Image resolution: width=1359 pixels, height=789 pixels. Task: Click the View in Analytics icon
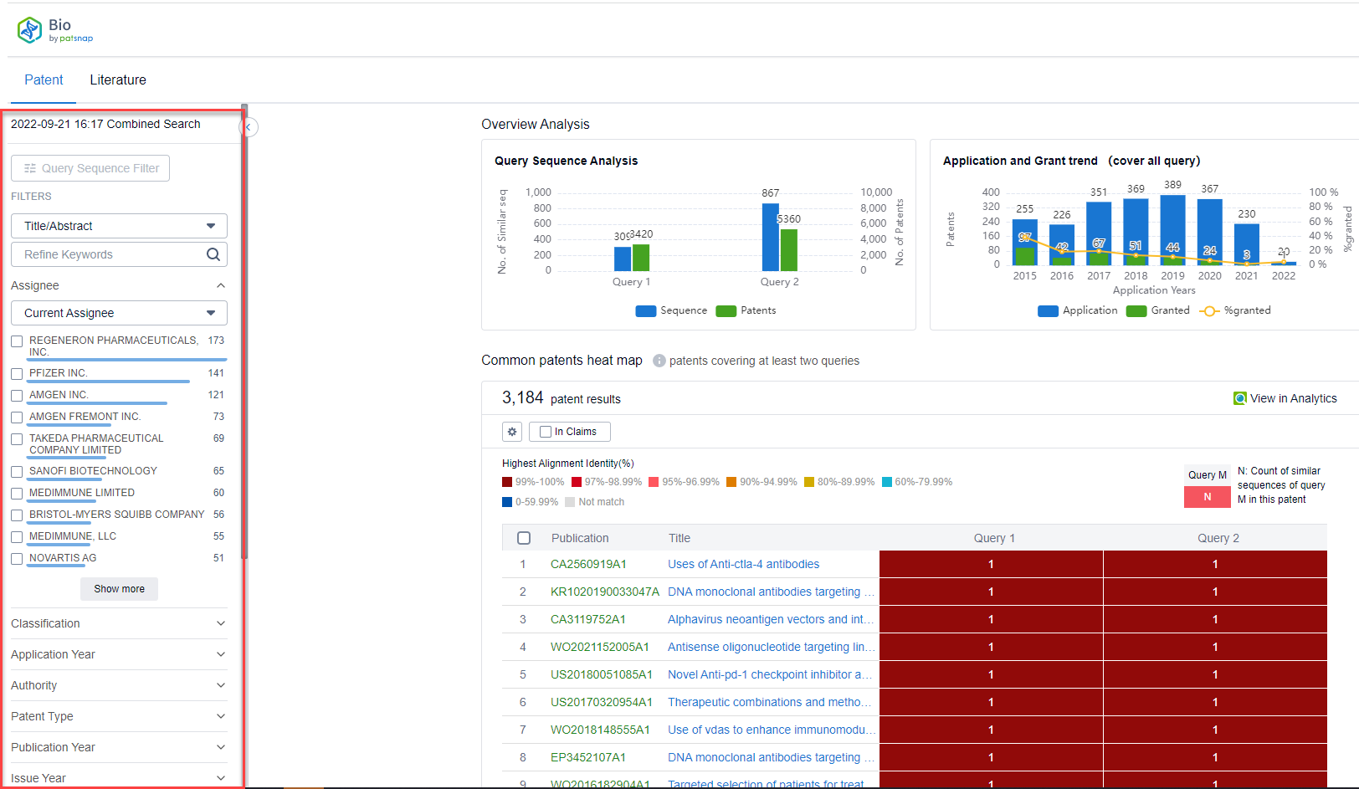[x=1239, y=398]
